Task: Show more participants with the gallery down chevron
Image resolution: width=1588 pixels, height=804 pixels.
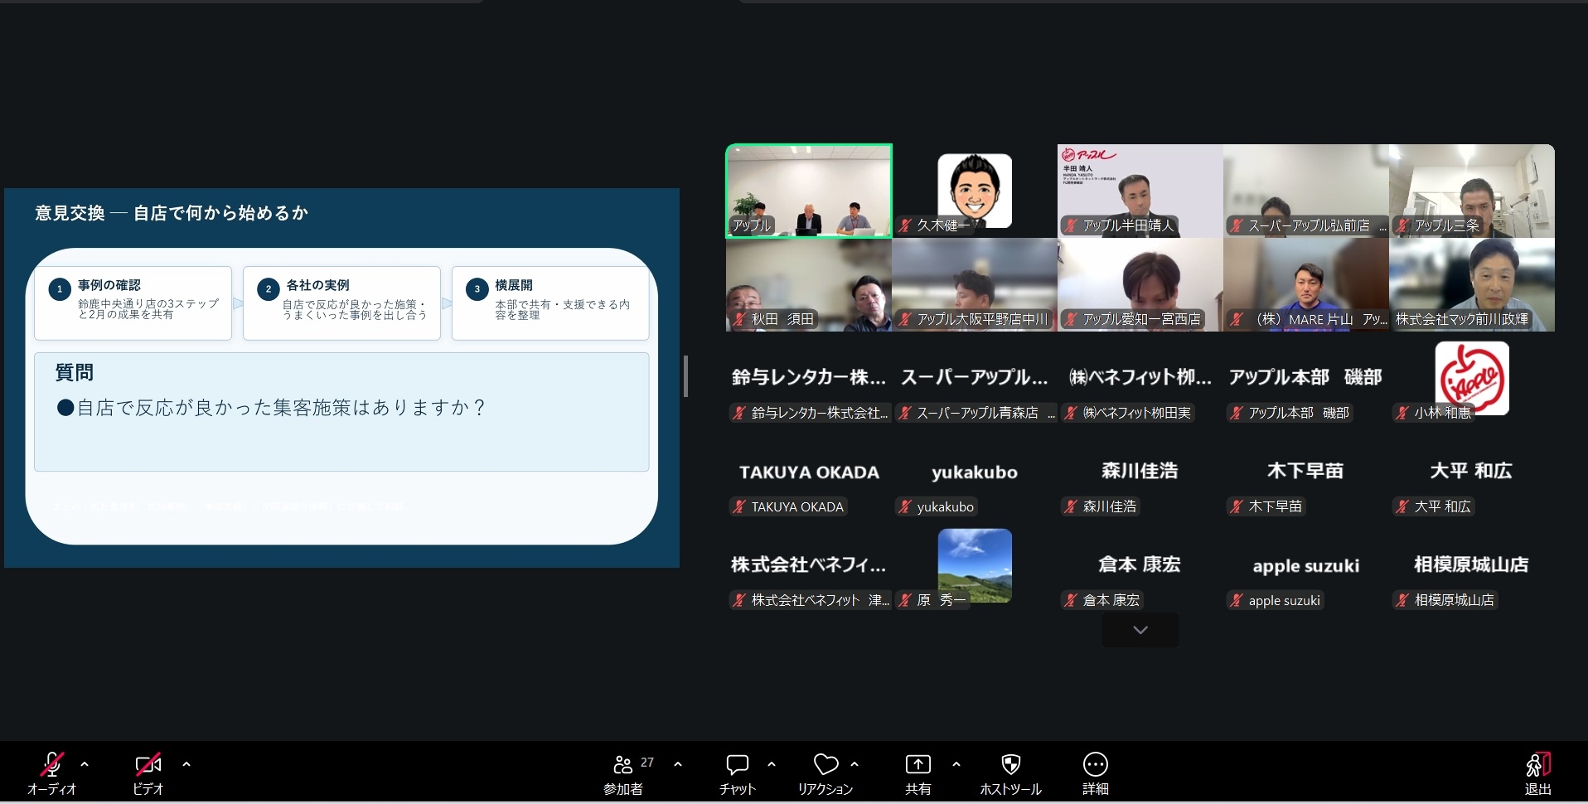Action: (x=1140, y=630)
